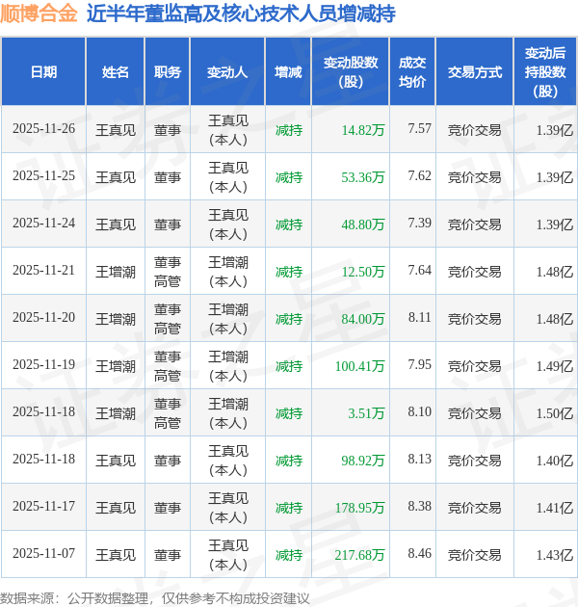Click the share change value 14.82万
The height and width of the screenshot is (607, 578).
363,130
